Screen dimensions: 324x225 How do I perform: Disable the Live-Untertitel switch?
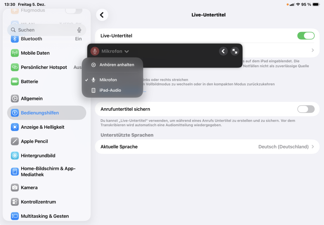pyautogui.click(x=306, y=36)
